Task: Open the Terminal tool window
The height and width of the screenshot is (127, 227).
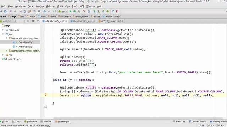Action: [46, 121]
